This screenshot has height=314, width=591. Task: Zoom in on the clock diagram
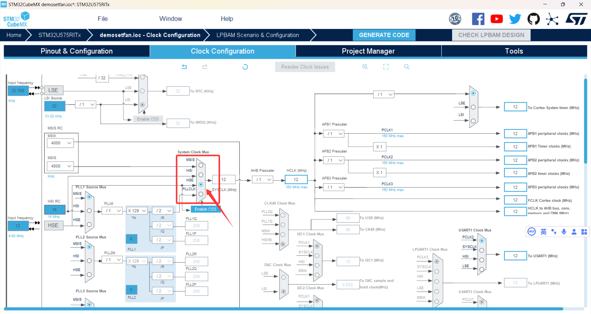(x=365, y=67)
